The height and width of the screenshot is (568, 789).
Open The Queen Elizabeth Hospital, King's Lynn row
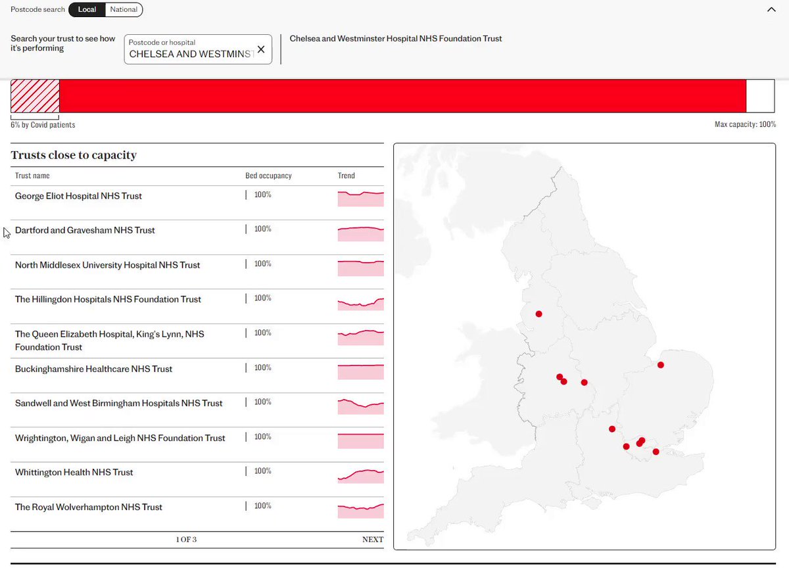coord(197,341)
